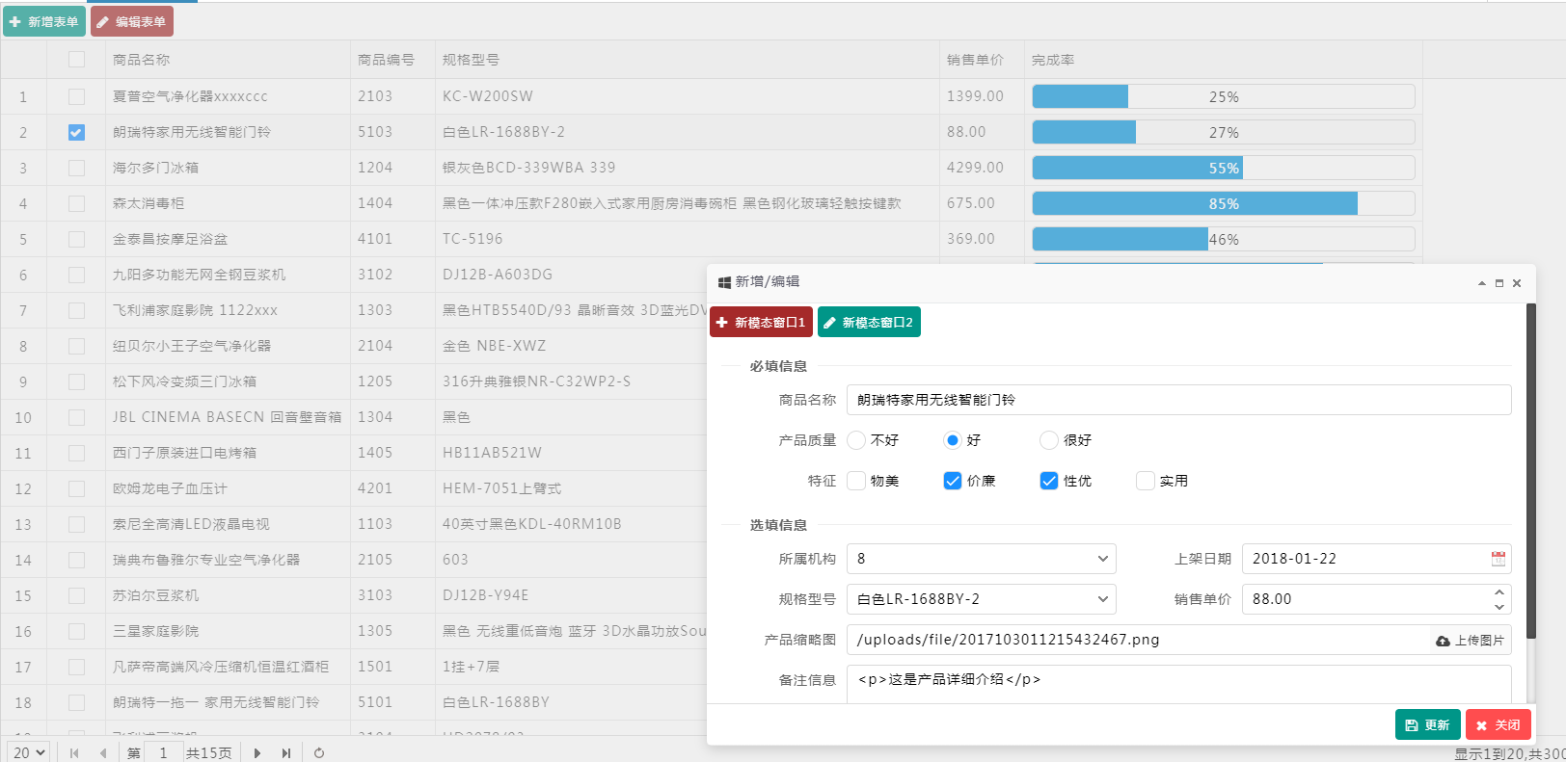Click the 纽贝尔小王子空气净化器 row name
Image resolution: width=1566 pixels, height=762 pixels.
[192, 346]
